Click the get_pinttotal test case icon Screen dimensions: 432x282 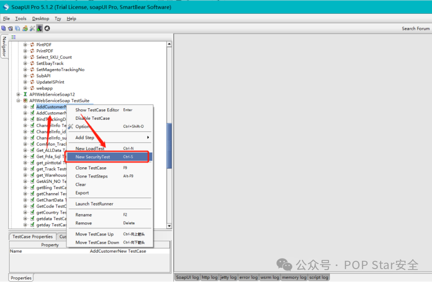(32, 163)
